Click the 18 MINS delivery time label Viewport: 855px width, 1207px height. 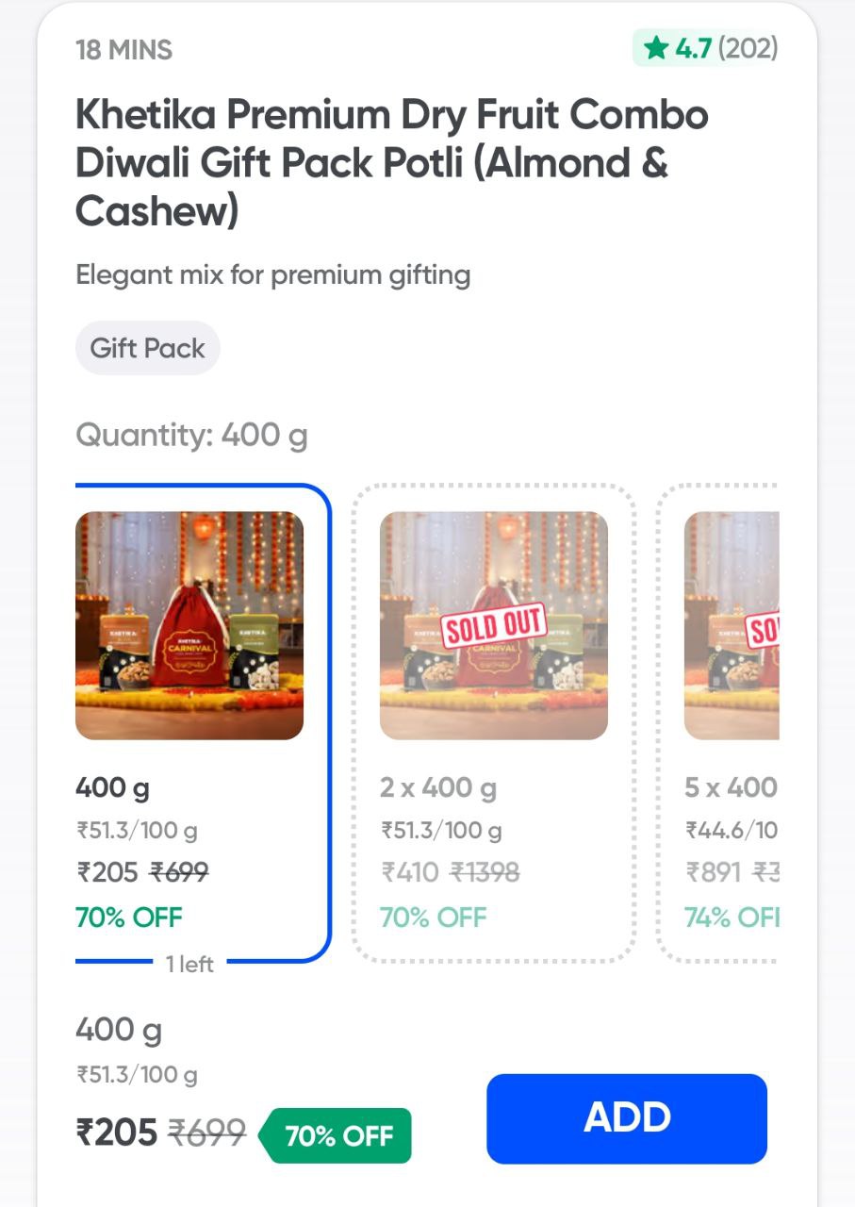(123, 49)
